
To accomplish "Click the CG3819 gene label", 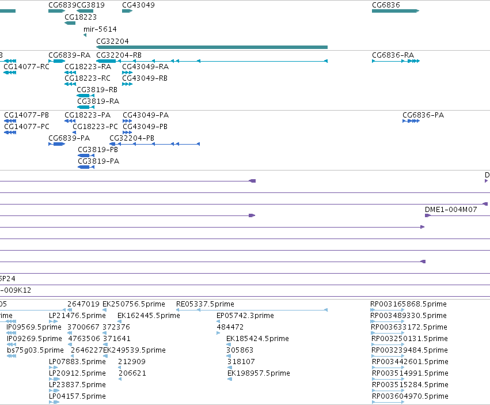I will point(90,5).
